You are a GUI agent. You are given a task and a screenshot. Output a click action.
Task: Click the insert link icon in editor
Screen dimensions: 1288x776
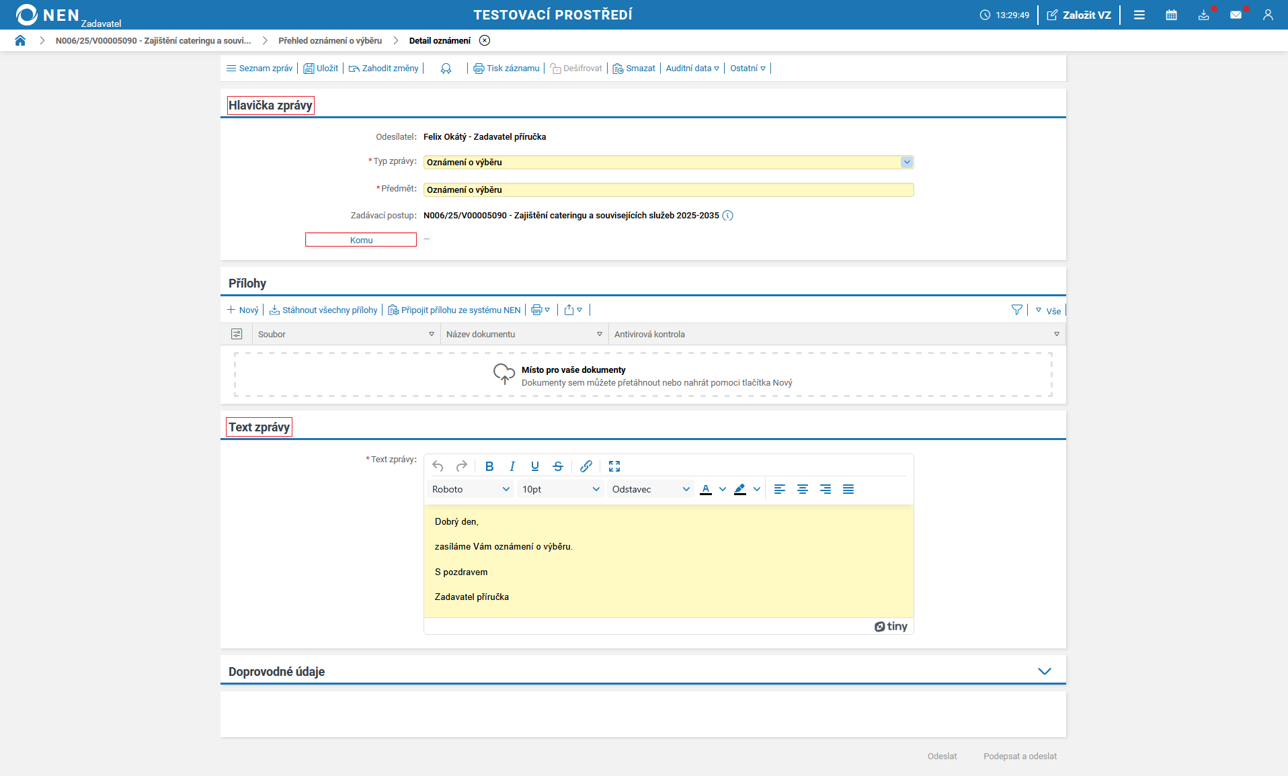click(586, 466)
